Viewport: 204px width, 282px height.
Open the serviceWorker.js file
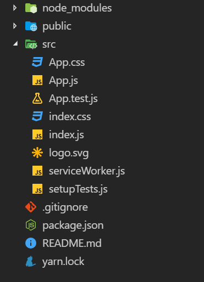point(87,171)
